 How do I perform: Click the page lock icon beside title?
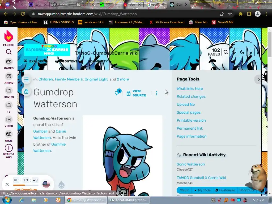point(26,91)
